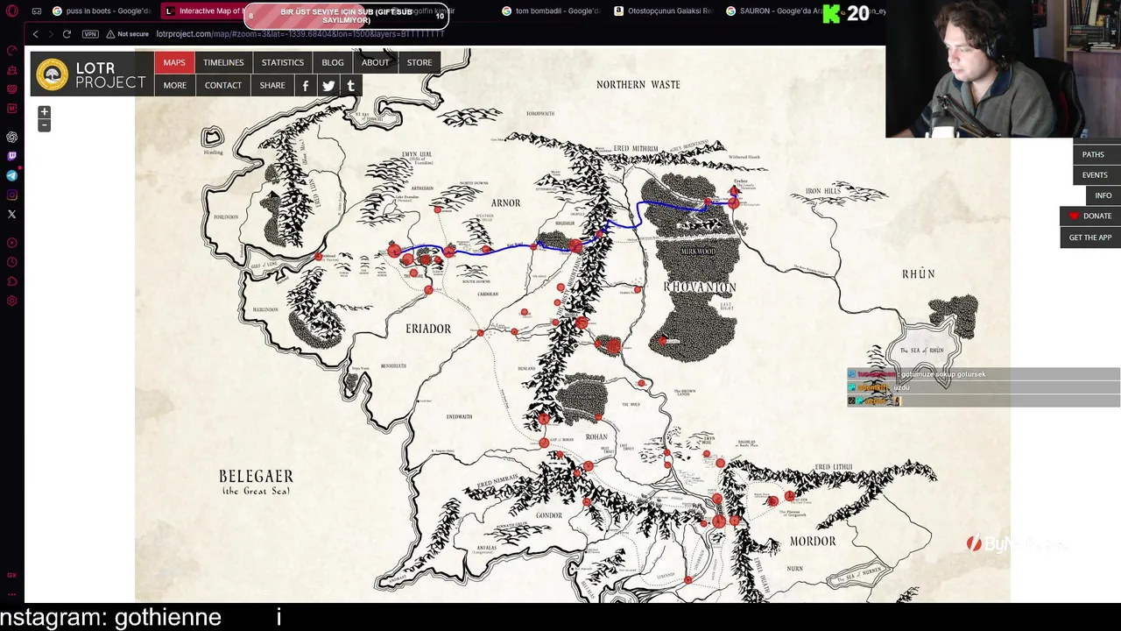Click the sidebar icon just above ChatGPT
This screenshot has height=631, width=1121.
pos(11,109)
